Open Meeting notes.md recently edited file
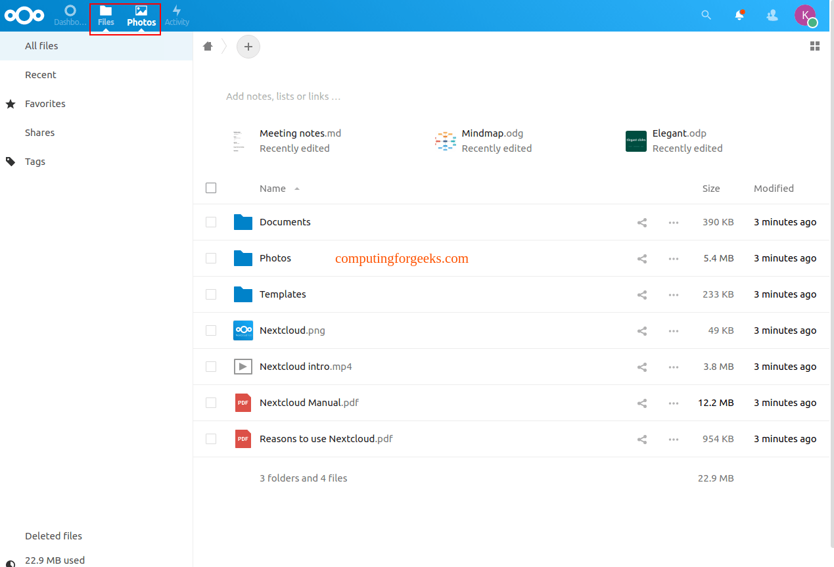Screen dimensions: 834x567 tap(300, 133)
